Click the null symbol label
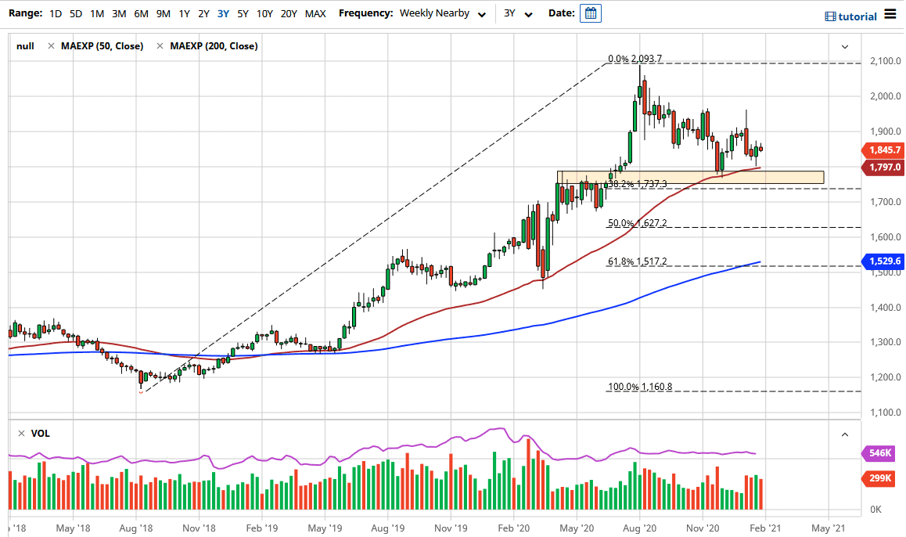The image size is (906, 537). point(25,45)
